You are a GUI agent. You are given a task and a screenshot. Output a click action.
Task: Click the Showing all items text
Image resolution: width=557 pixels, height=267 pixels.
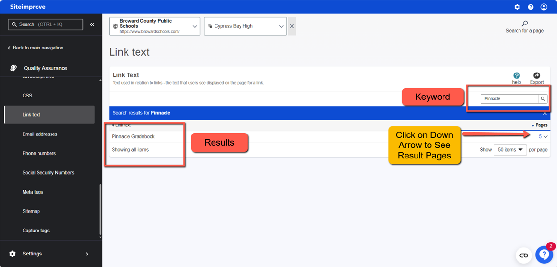click(130, 150)
